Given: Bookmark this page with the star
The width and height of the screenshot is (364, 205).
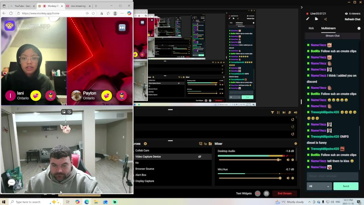Looking at the screenshot, I should pos(93,13).
